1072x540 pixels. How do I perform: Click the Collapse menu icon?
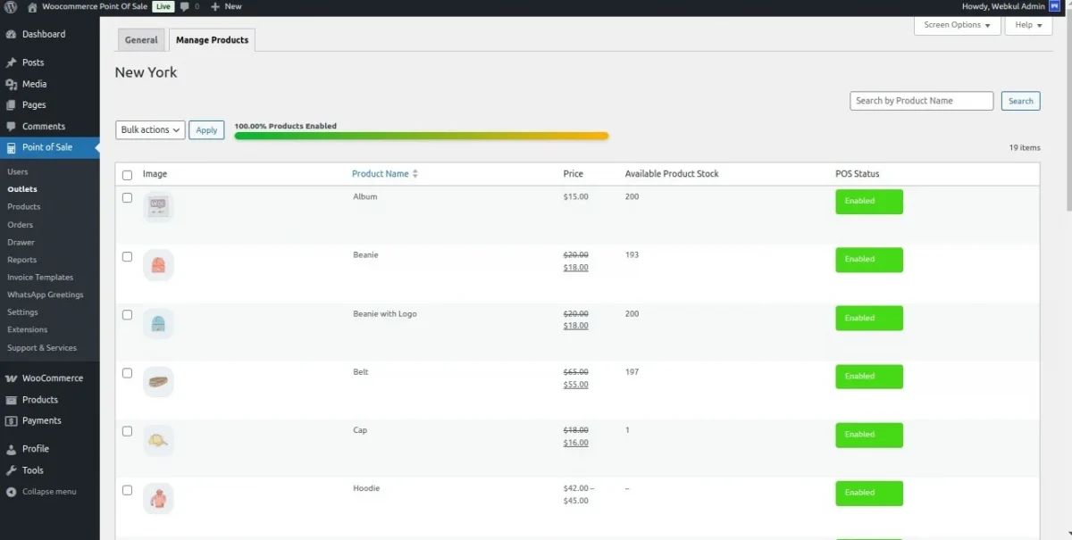[11, 492]
